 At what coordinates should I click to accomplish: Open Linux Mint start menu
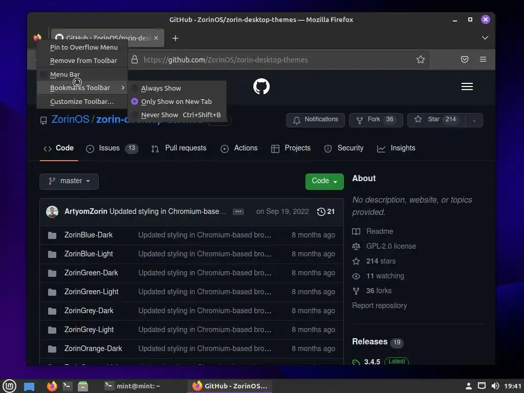(x=9, y=386)
